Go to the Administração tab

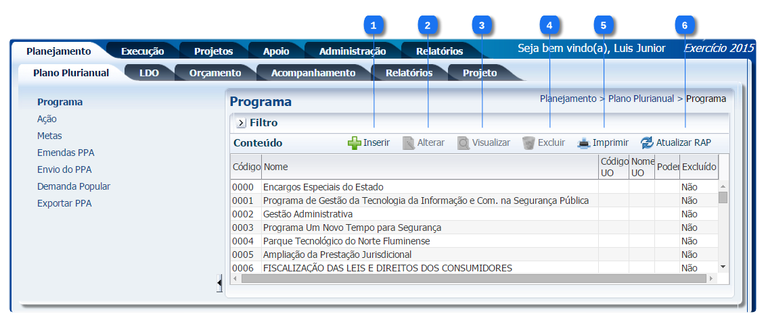[352, 51]
